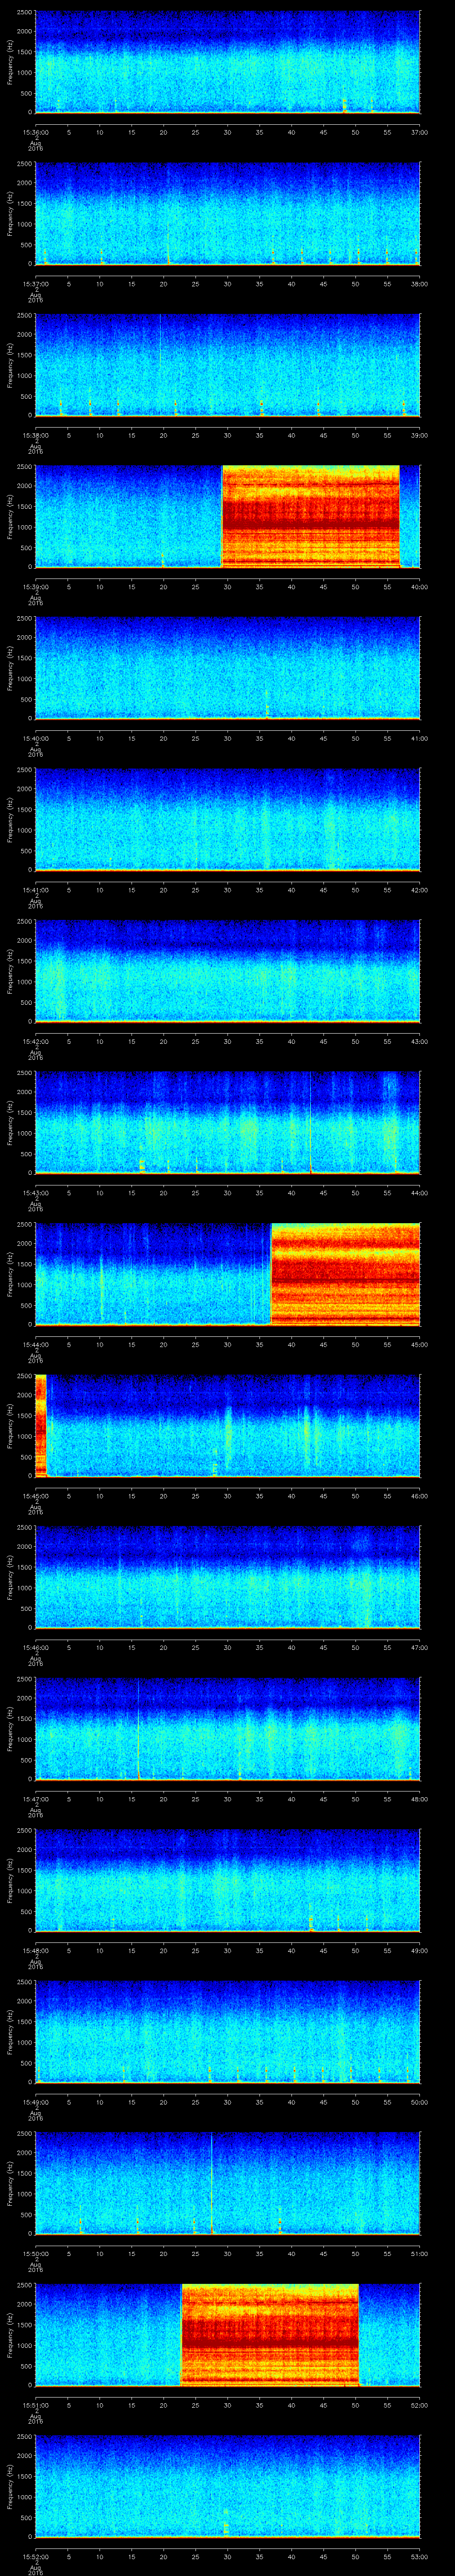Click the 45-second tick under the 15:49 spectrogram
Screen dimensions: 455x2576
pos(323,2102)
